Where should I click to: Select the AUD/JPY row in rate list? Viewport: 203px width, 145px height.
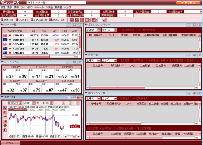click(x=40, y=49)
